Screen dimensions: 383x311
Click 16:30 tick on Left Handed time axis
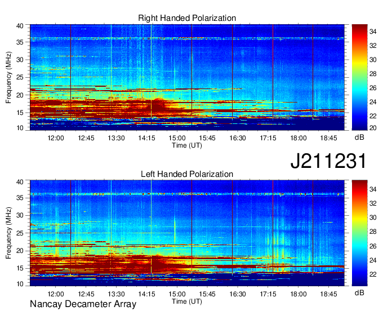238,294
